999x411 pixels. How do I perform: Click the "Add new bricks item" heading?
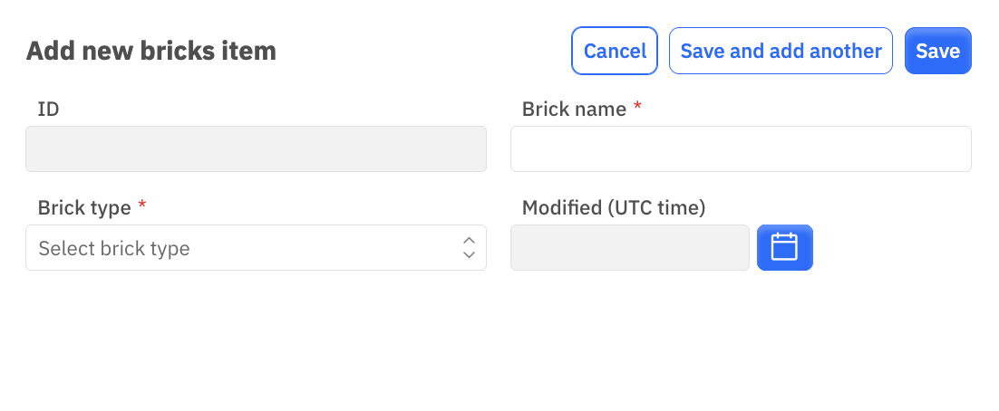click(x=151, y=51)
